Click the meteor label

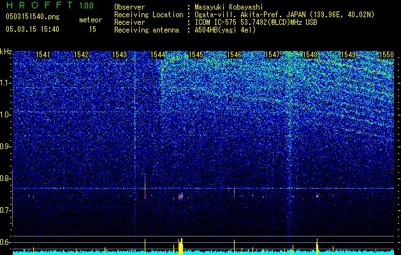(x=91, y=20)
